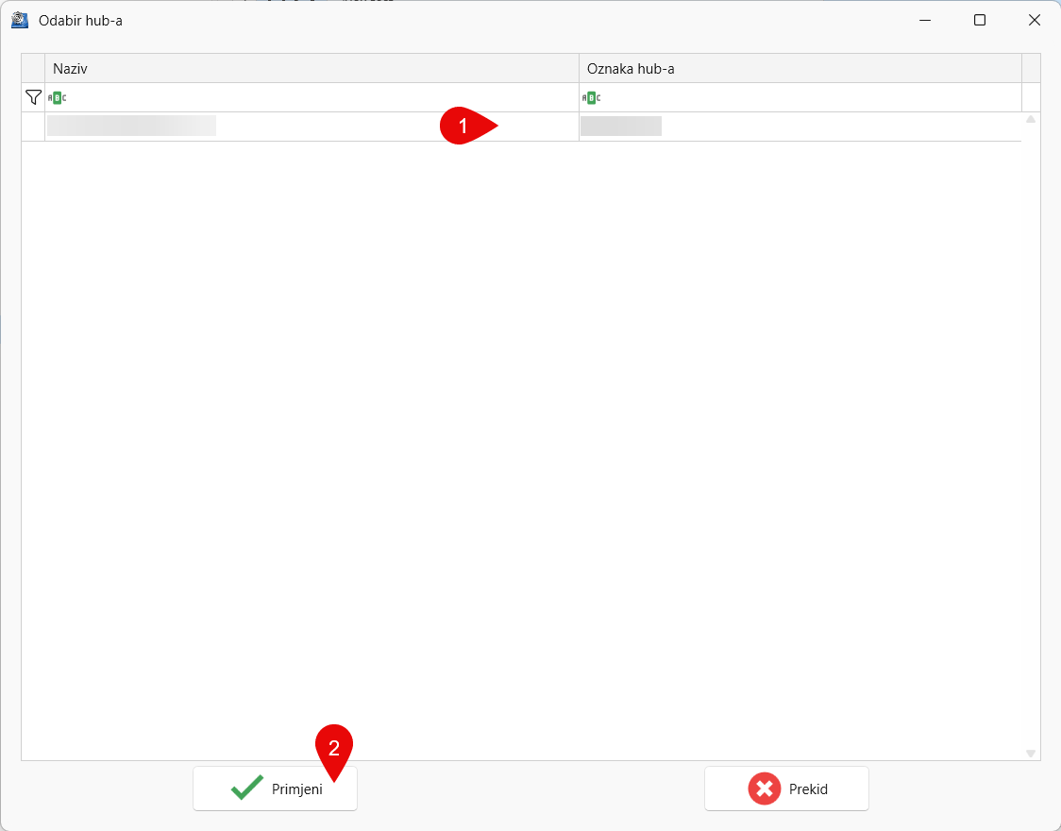Image resolution: width=1061 pixels, height=831 pixels.
Task: Click the empty header cell above the filter funnel
Action: click(x=33, y=67)
